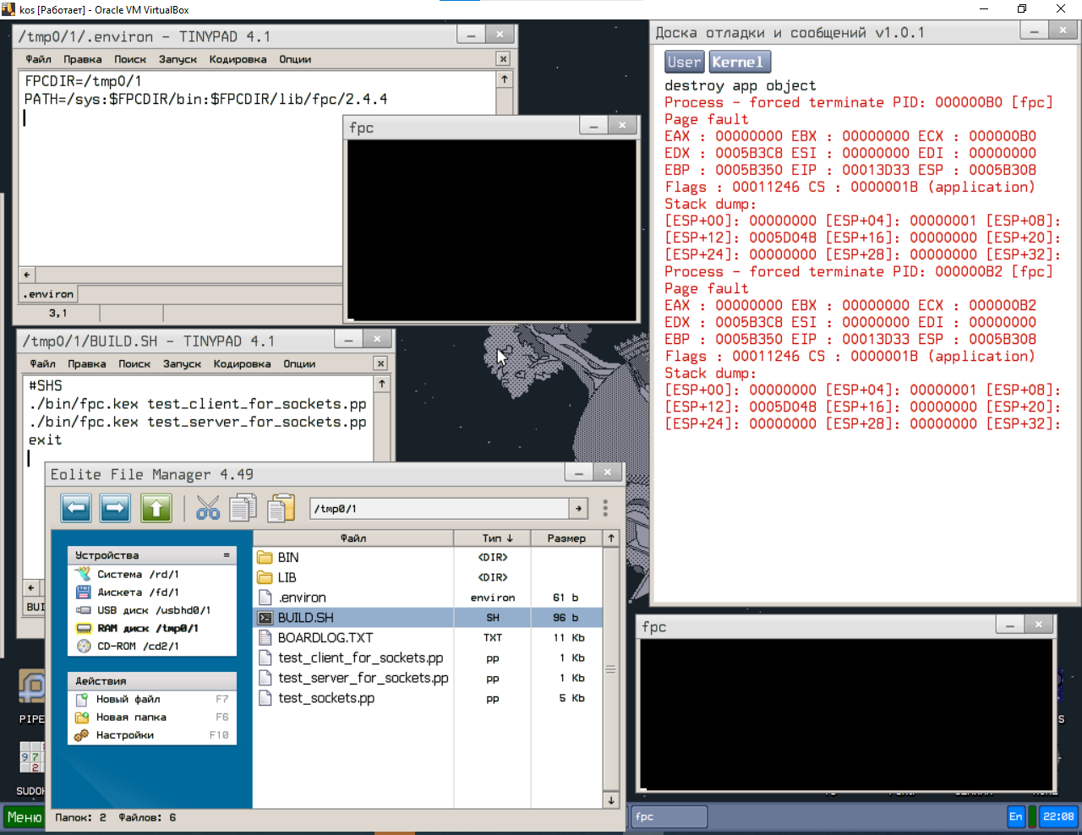Click the scissors cut icon

point(207,508)
